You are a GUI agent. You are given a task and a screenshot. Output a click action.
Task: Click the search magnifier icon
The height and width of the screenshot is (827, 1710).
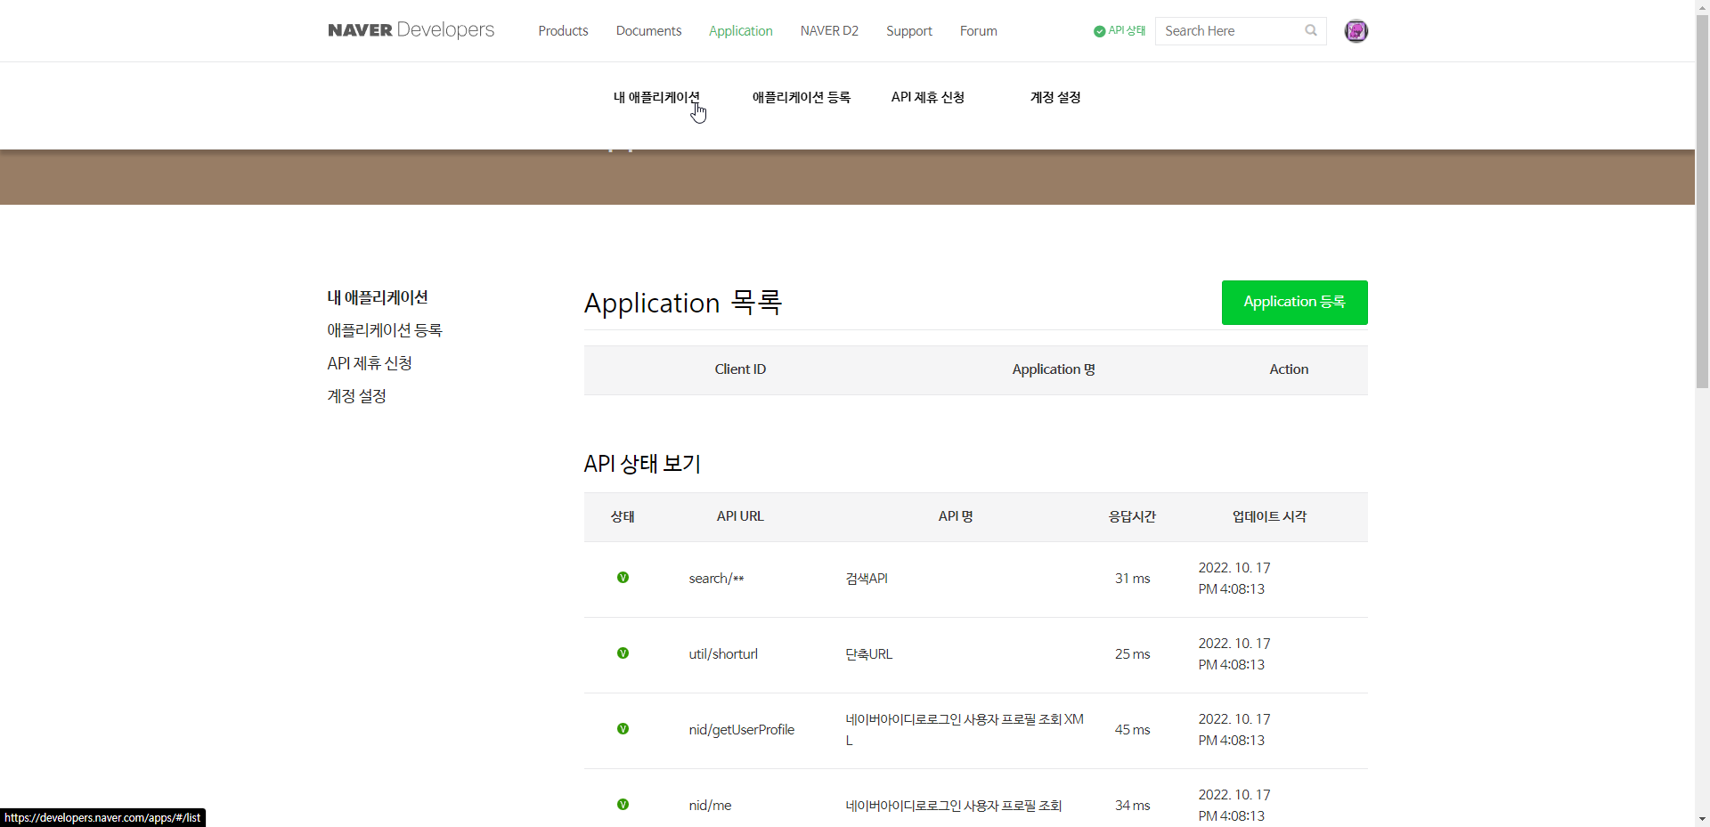(1311, 30)
